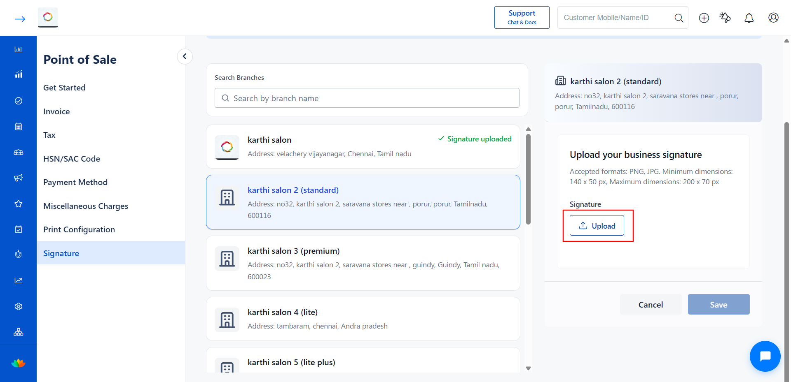Open the user profile icon
Image resolution: width=791 pixels, height=382 pixels.
point(773,18)
